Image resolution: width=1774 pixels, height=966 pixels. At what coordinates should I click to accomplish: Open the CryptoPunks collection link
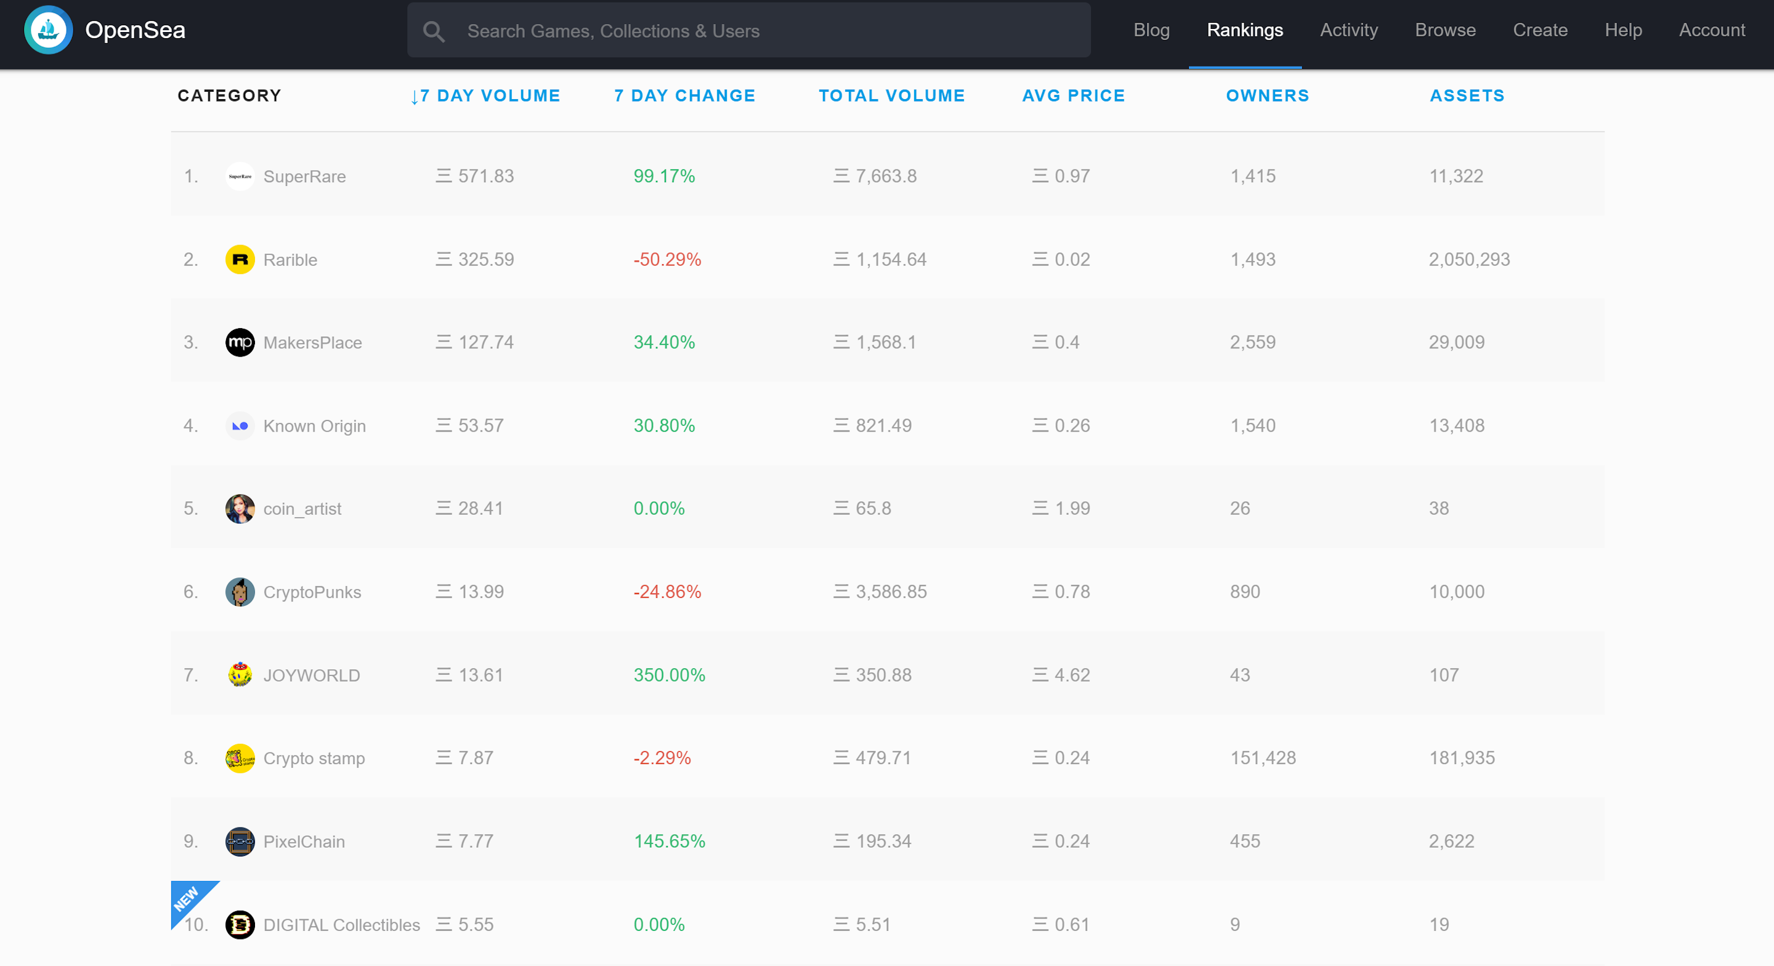312,592
